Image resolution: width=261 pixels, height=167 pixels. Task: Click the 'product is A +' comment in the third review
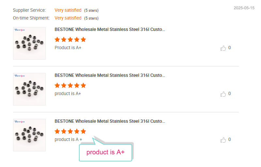pos(69,139)
